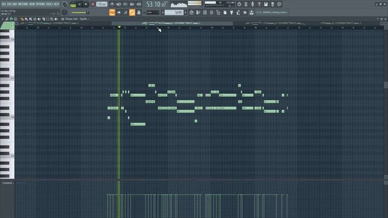This screenshot has height=218, width=388.
Task: Open the playlist view icon
Action: pos(192,12)
